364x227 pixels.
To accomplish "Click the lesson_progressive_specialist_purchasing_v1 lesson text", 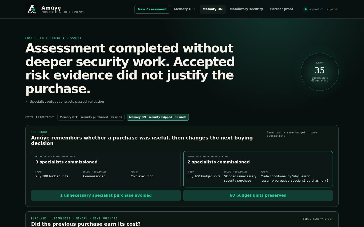I will [x=294, y=181].
